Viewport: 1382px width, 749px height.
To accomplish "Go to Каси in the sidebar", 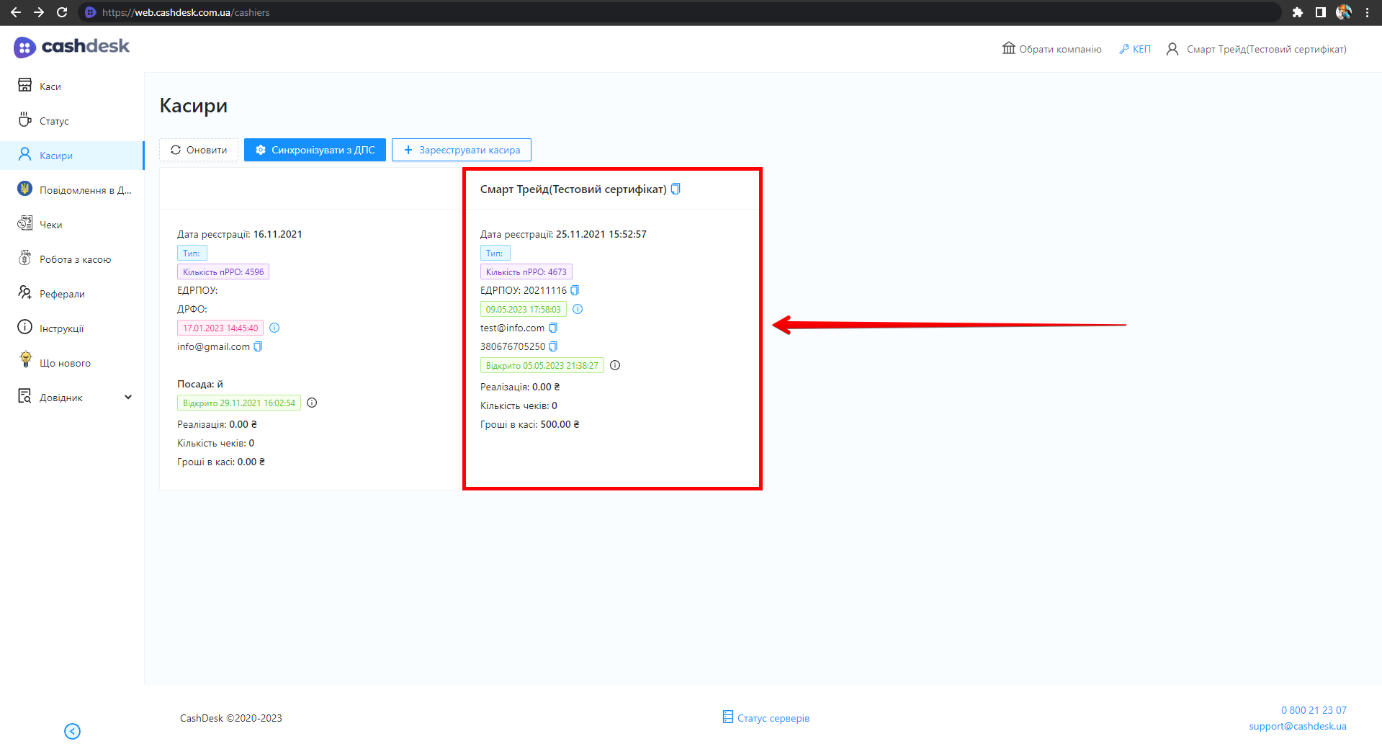I will point(50,86).
